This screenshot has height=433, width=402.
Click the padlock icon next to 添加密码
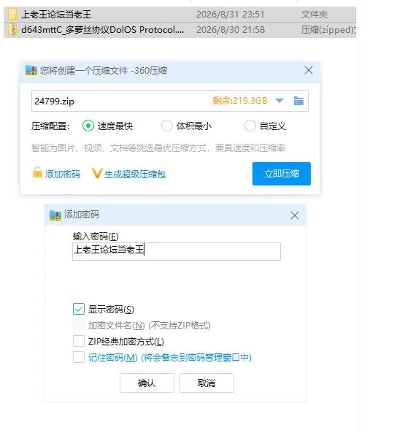[37, 172]
